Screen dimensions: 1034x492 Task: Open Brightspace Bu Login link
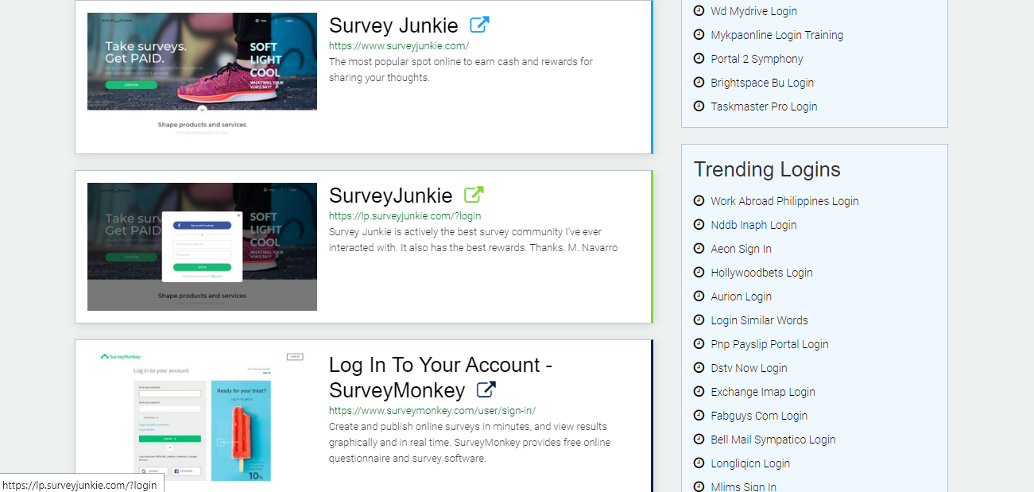(762, 83)
